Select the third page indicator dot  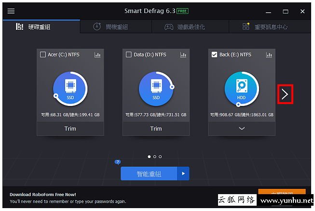[x=160, y=157]
